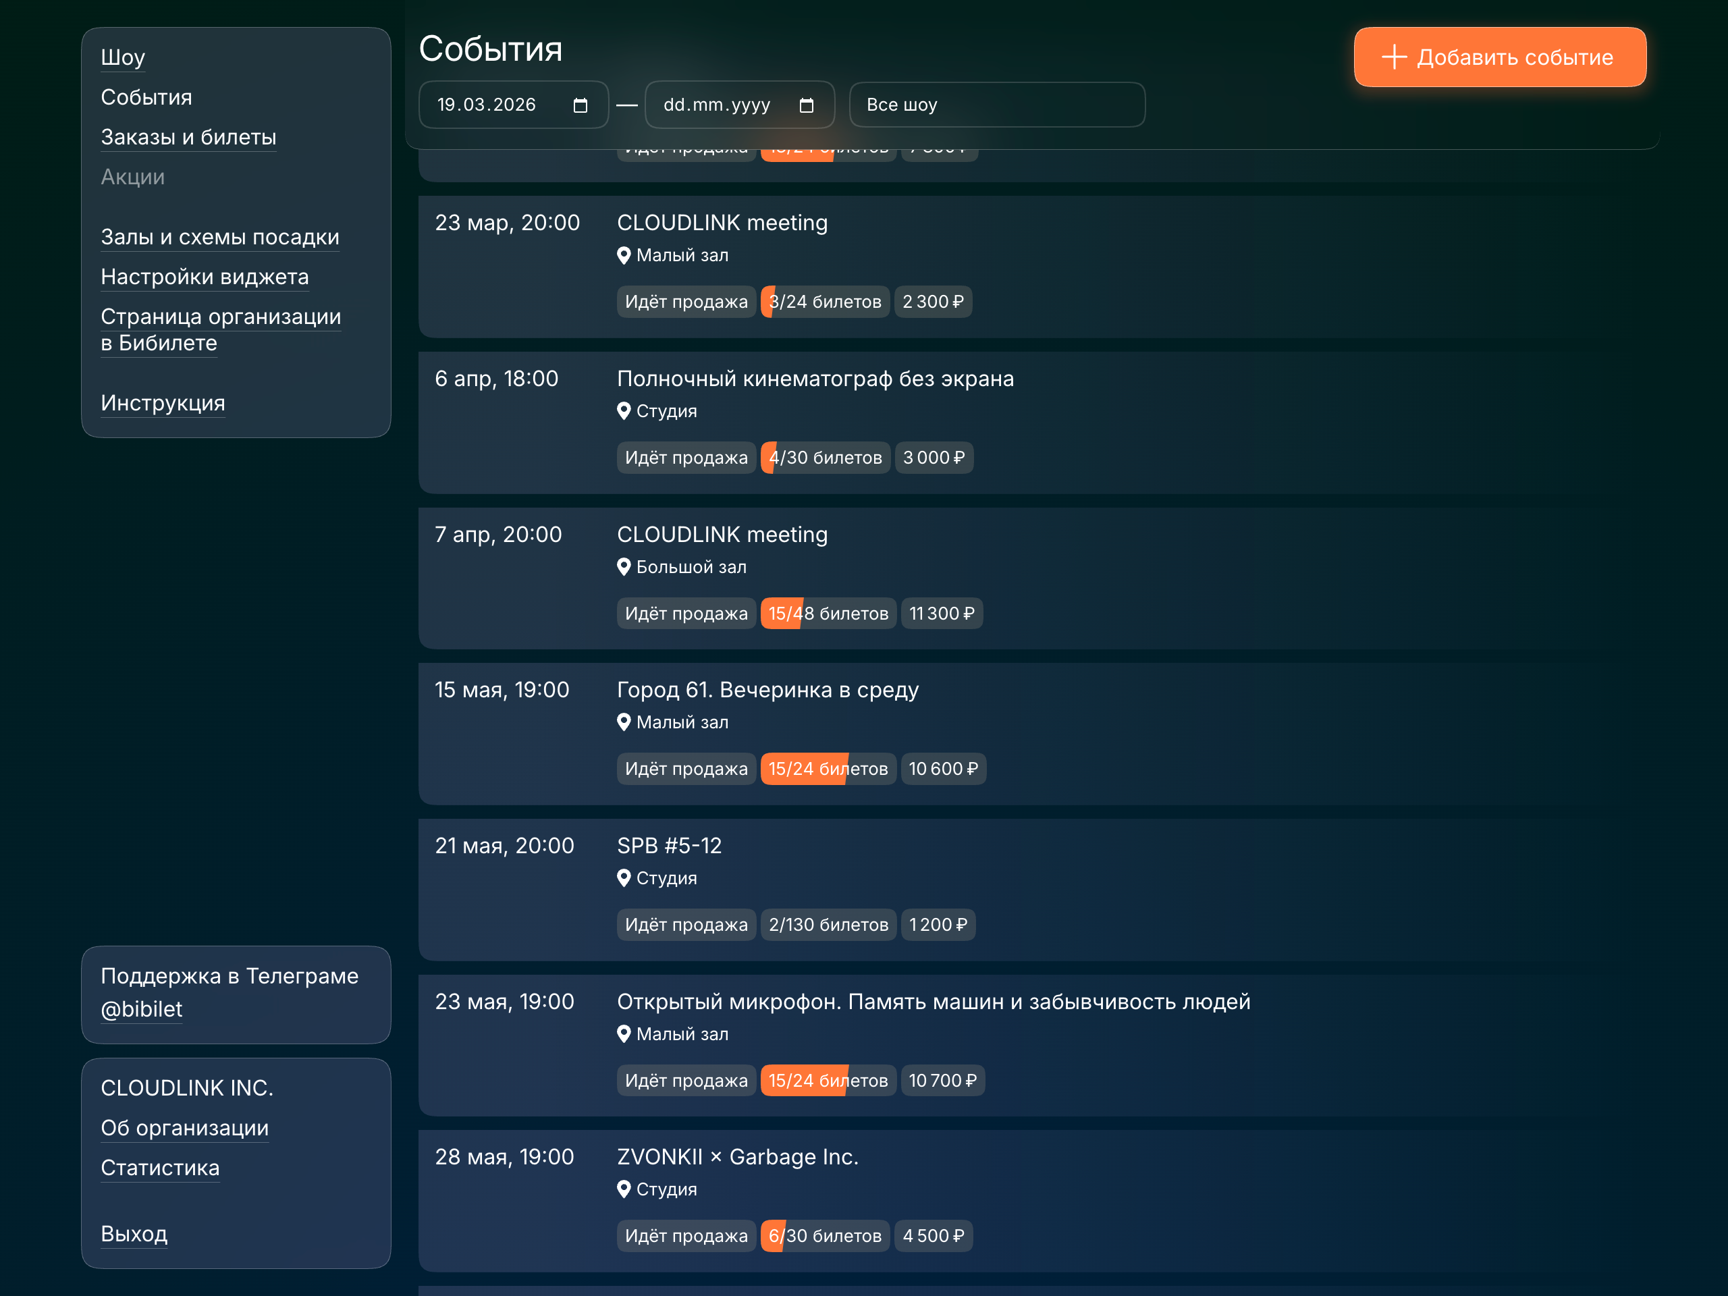This screenshot has height=1296, width=1728.
Task: Open the Шоу section in sidebar
Action: pyautogui.click(x=123, y=57)
